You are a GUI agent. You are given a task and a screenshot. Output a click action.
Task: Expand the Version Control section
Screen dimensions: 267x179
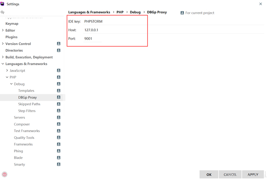3,44
